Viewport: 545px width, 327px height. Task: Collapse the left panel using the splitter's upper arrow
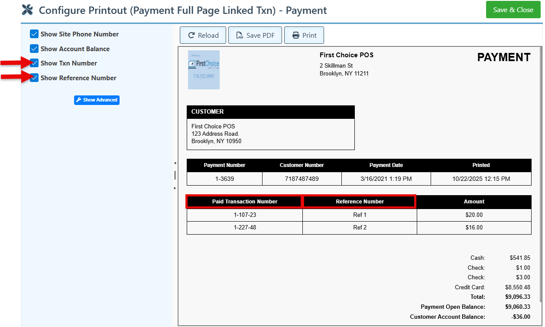click(x=175, y=163)
